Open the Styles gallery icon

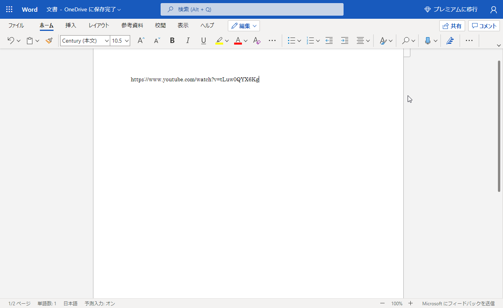pyautogui.click(x=383, y=40)
